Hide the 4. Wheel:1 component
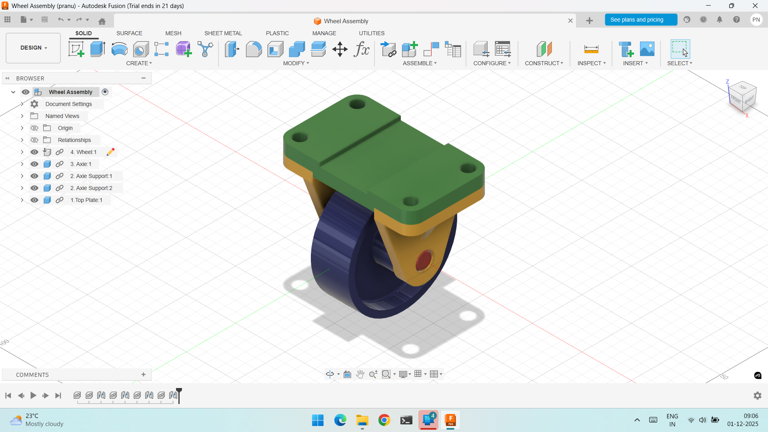768x432 pixels. coord(34,152)
